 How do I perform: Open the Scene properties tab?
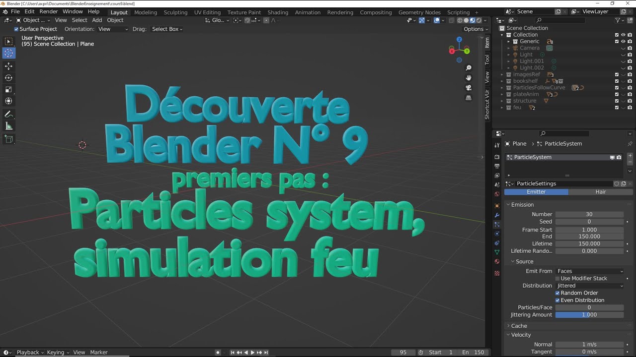497,184
